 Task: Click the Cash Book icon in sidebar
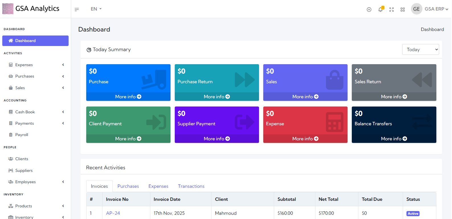coord(11,112)
